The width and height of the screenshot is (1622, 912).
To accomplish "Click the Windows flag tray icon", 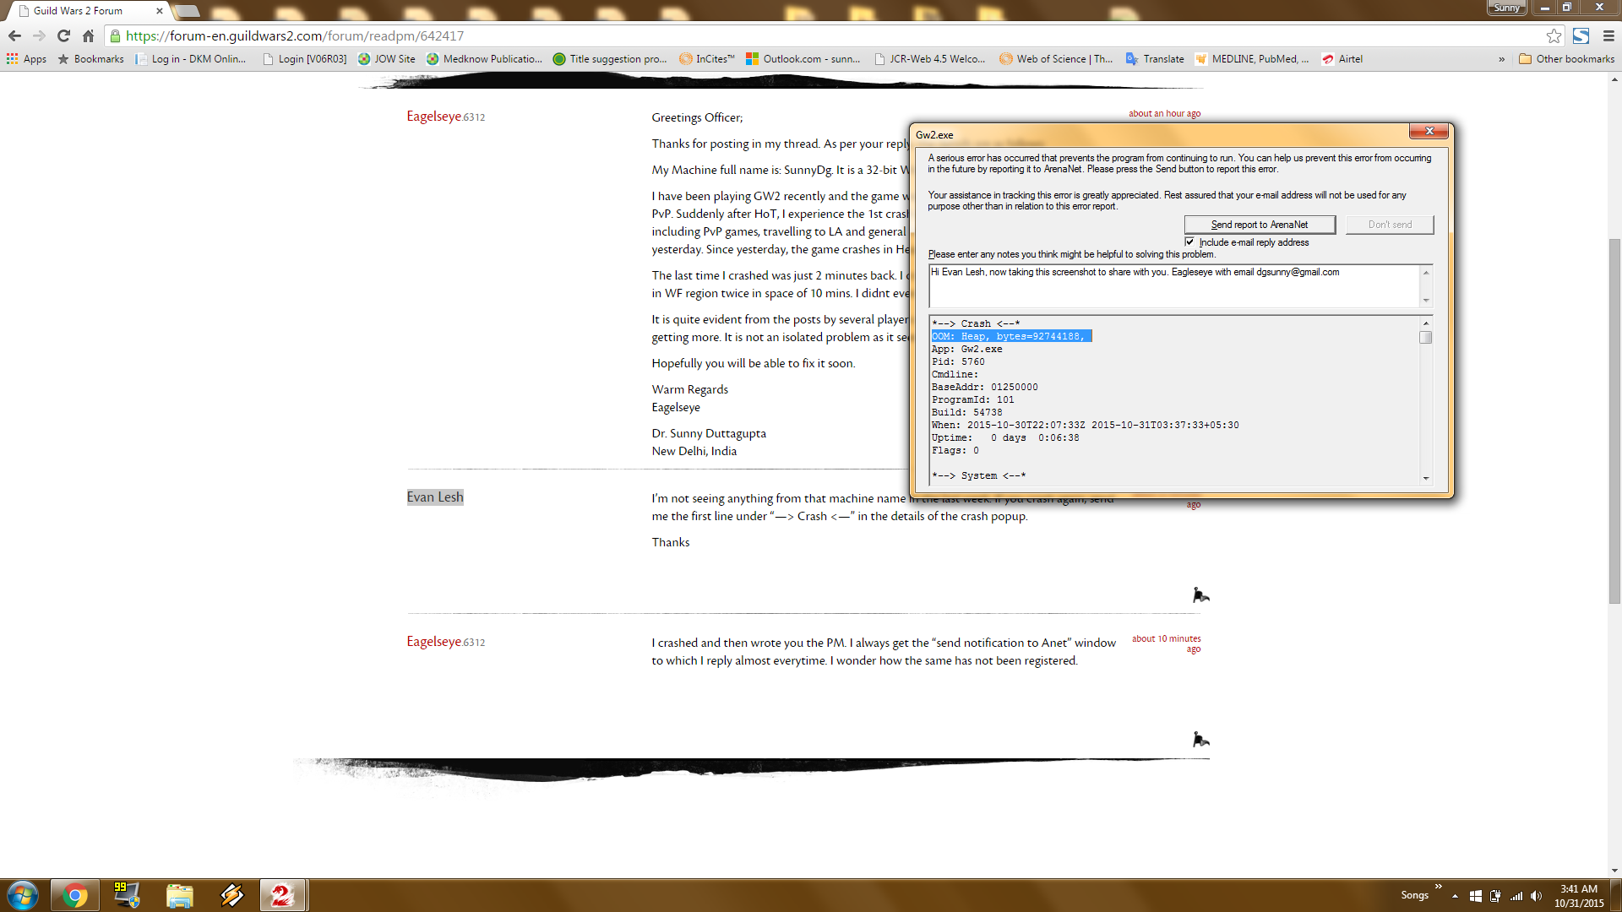I will (x=1475, y=895).
